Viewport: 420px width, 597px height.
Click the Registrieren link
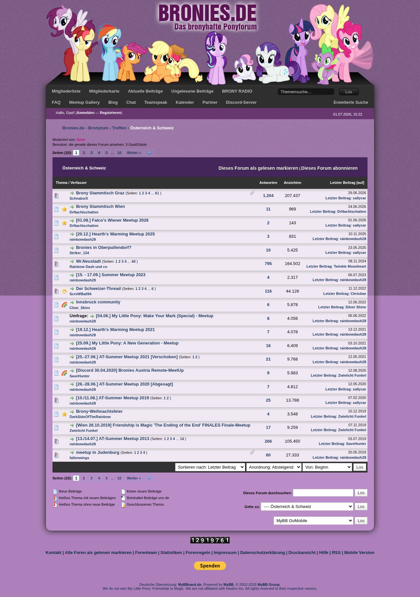click(x=111, y=113)
